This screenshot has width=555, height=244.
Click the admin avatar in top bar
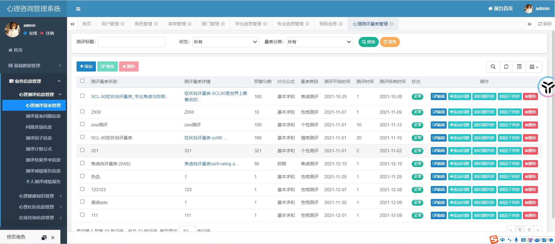click(528, 9)
